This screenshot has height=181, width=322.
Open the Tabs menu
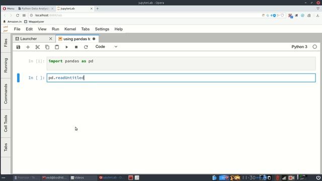[x=85, y=29]
